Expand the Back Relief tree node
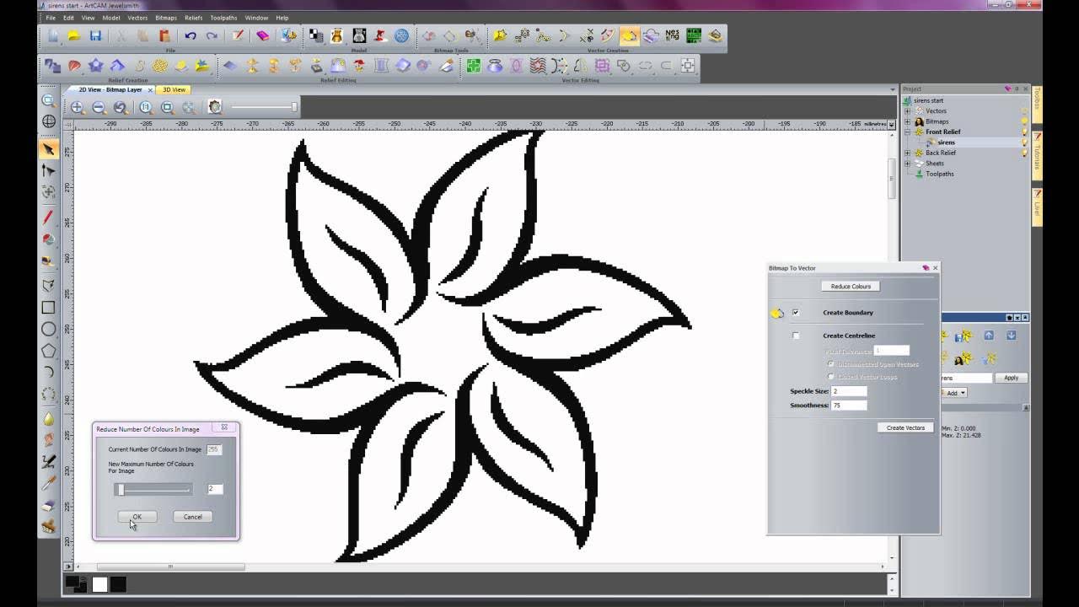This screenshot has width=1079, height=607. pyautogui.click(x=908, y=153)
